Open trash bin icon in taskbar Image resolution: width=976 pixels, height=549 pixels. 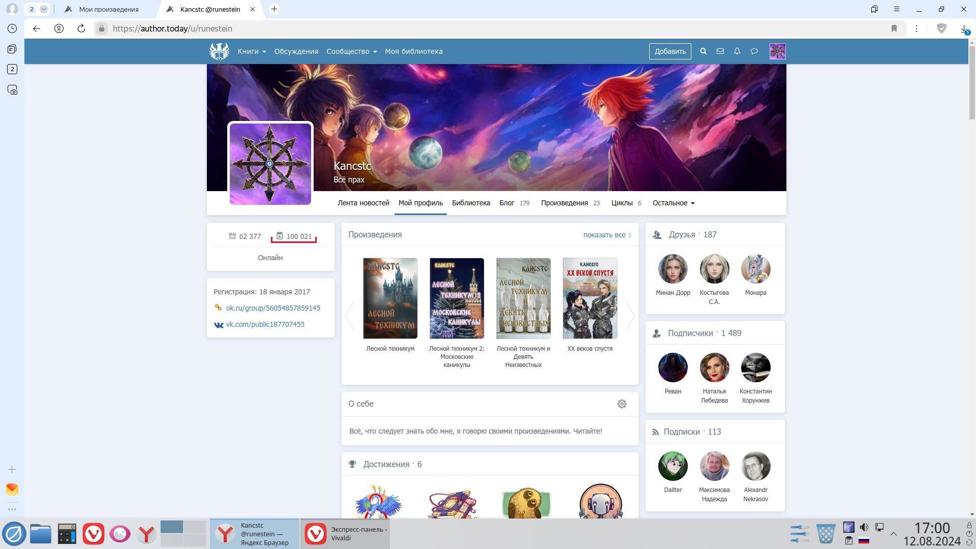tap(826, 534)
